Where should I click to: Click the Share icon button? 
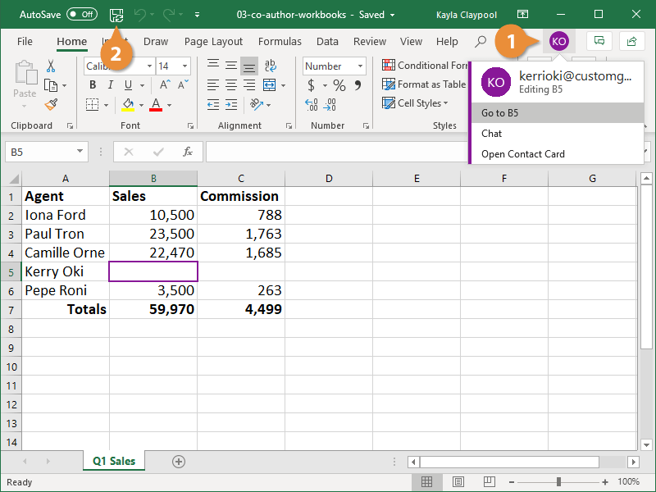pos(631,41)
